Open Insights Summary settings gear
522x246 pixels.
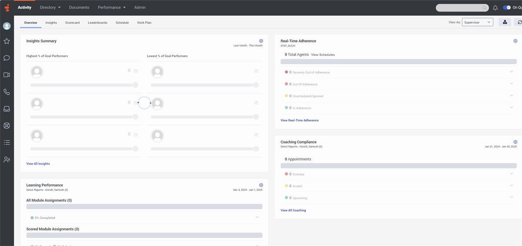[261, 41]
